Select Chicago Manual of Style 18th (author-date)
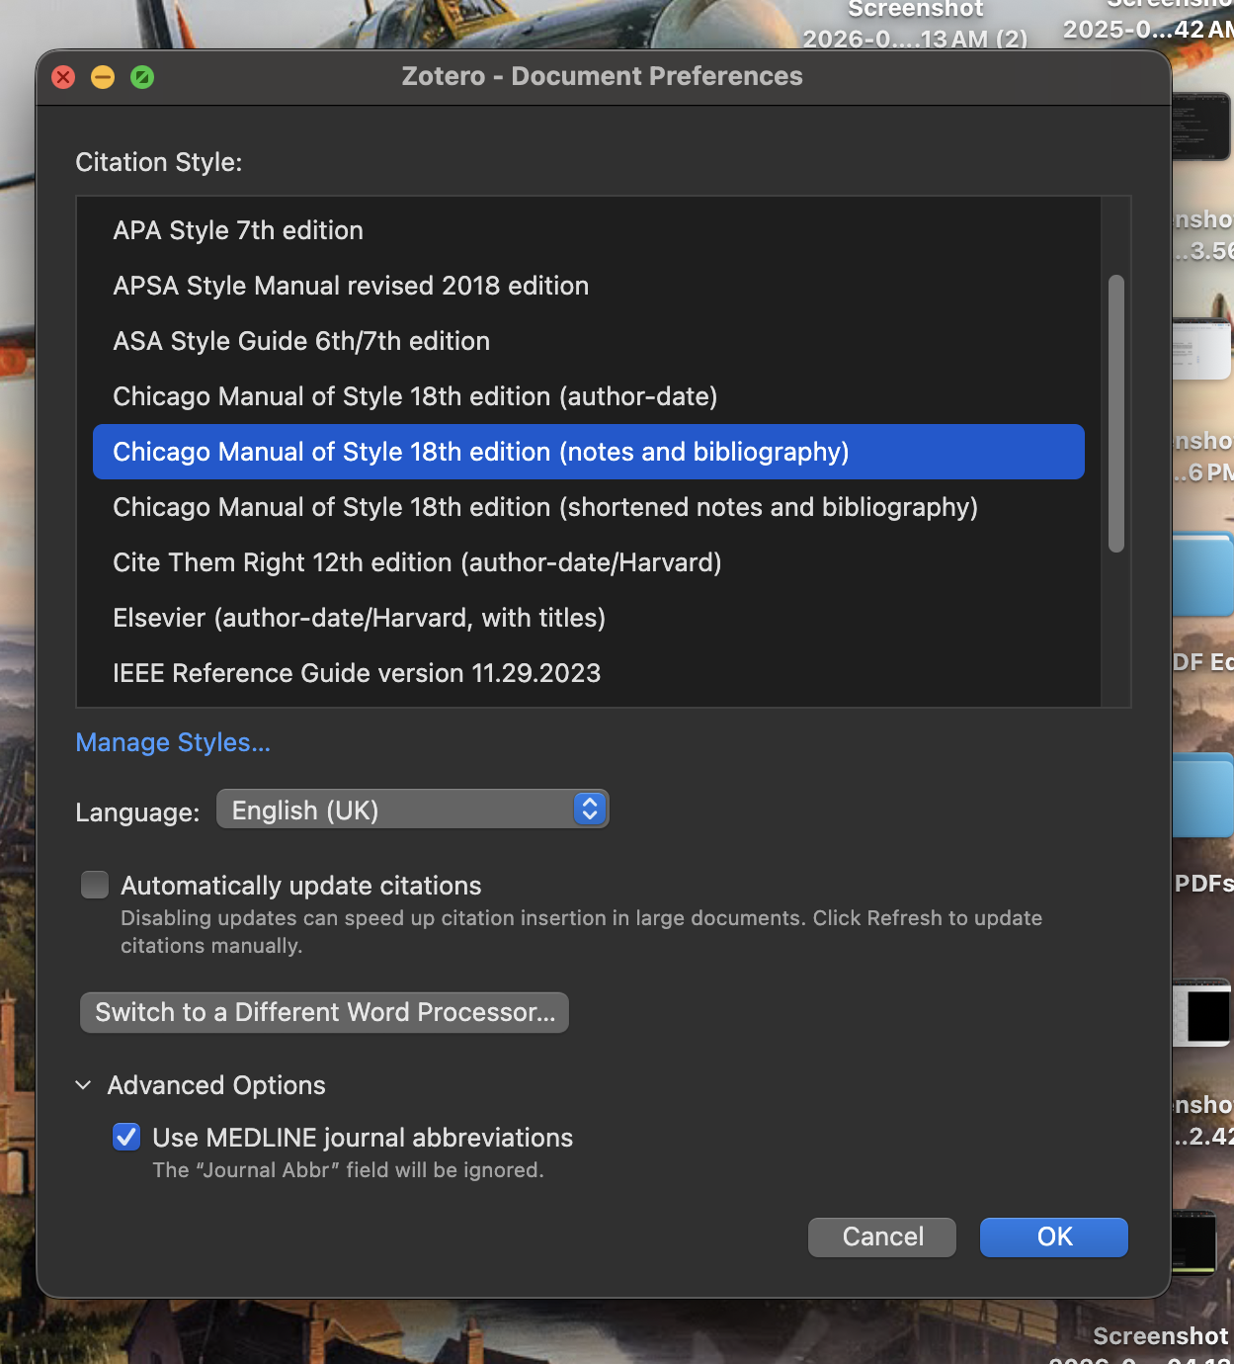The width and height of the screenshot is (1234, 1364). point(589,396)
